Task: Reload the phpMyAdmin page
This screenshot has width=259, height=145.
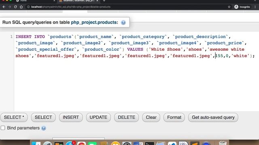Action: pyautogui.click(x=15, y=7)
